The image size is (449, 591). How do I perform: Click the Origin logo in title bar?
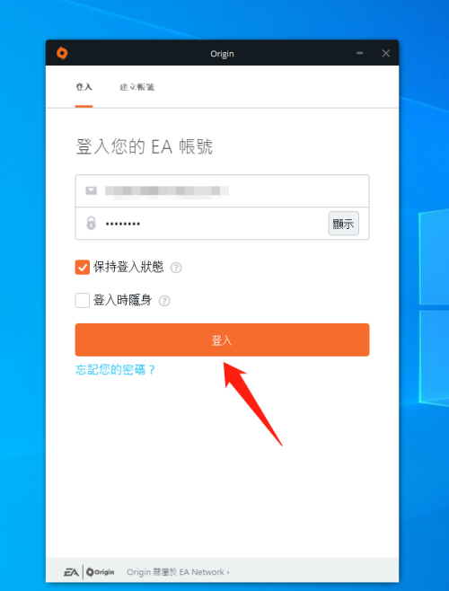pyautogui.click(x=62, y=53)
